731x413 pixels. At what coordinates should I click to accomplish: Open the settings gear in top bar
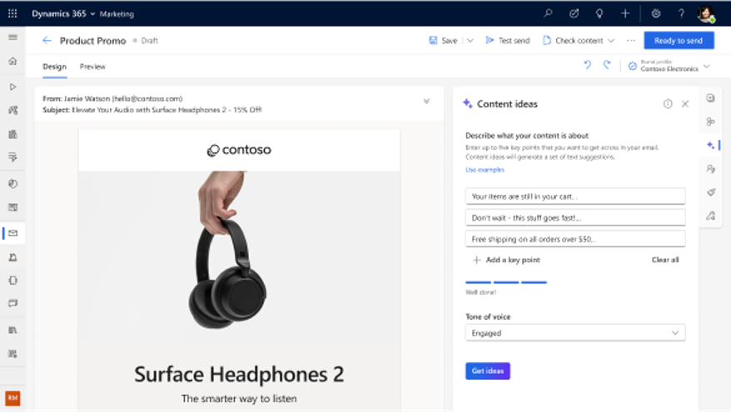(656, 13)
